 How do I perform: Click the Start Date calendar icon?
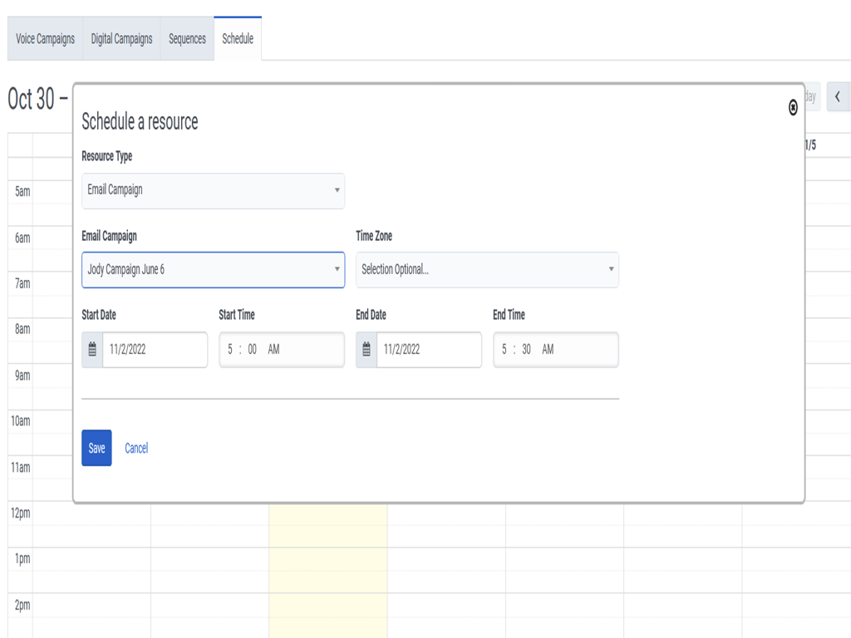[92, 350]
